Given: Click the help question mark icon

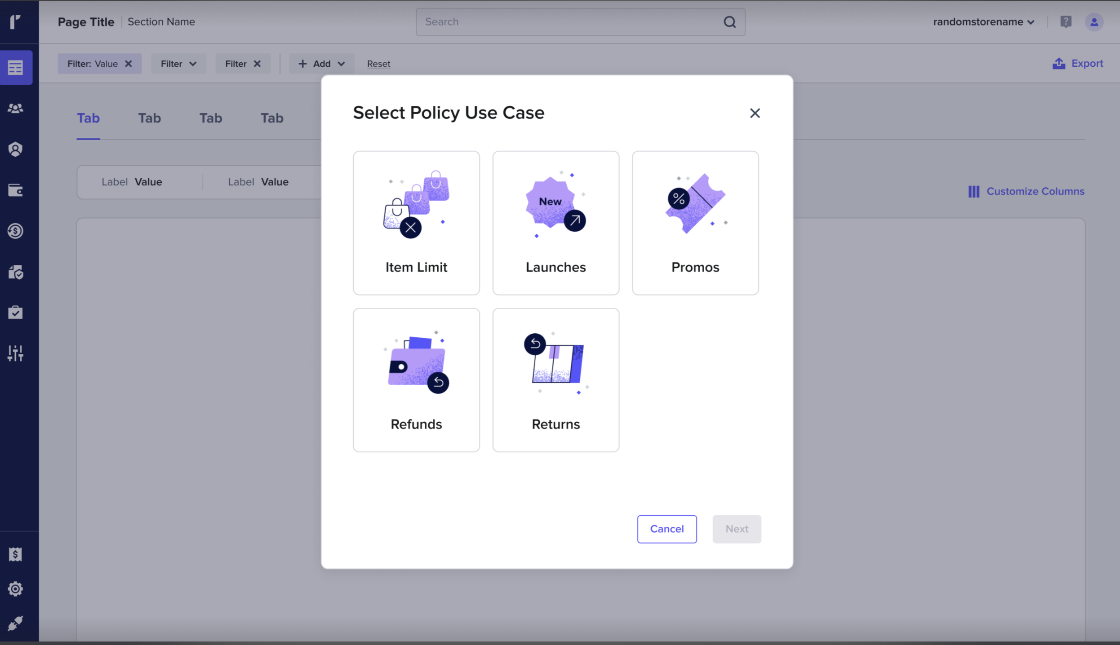Looking at the screenshot, I should coord(1066,22).
